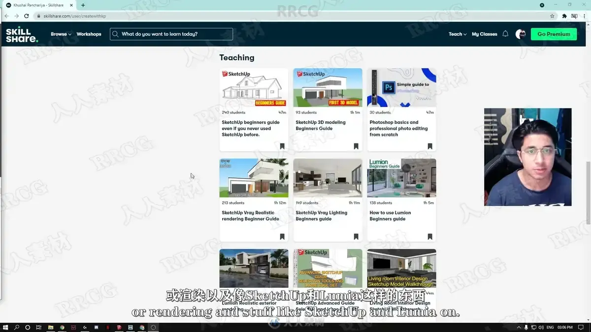
Task: Open the Windows Start menu
Action: click(x=6, y=327)
